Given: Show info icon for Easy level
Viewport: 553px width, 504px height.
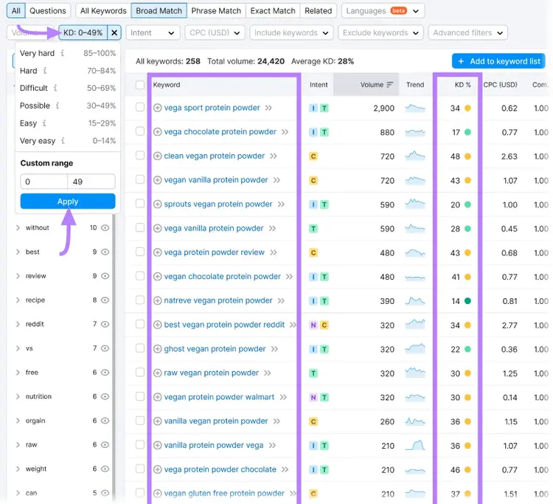Looking at the screenshot, I should (44, 123).
